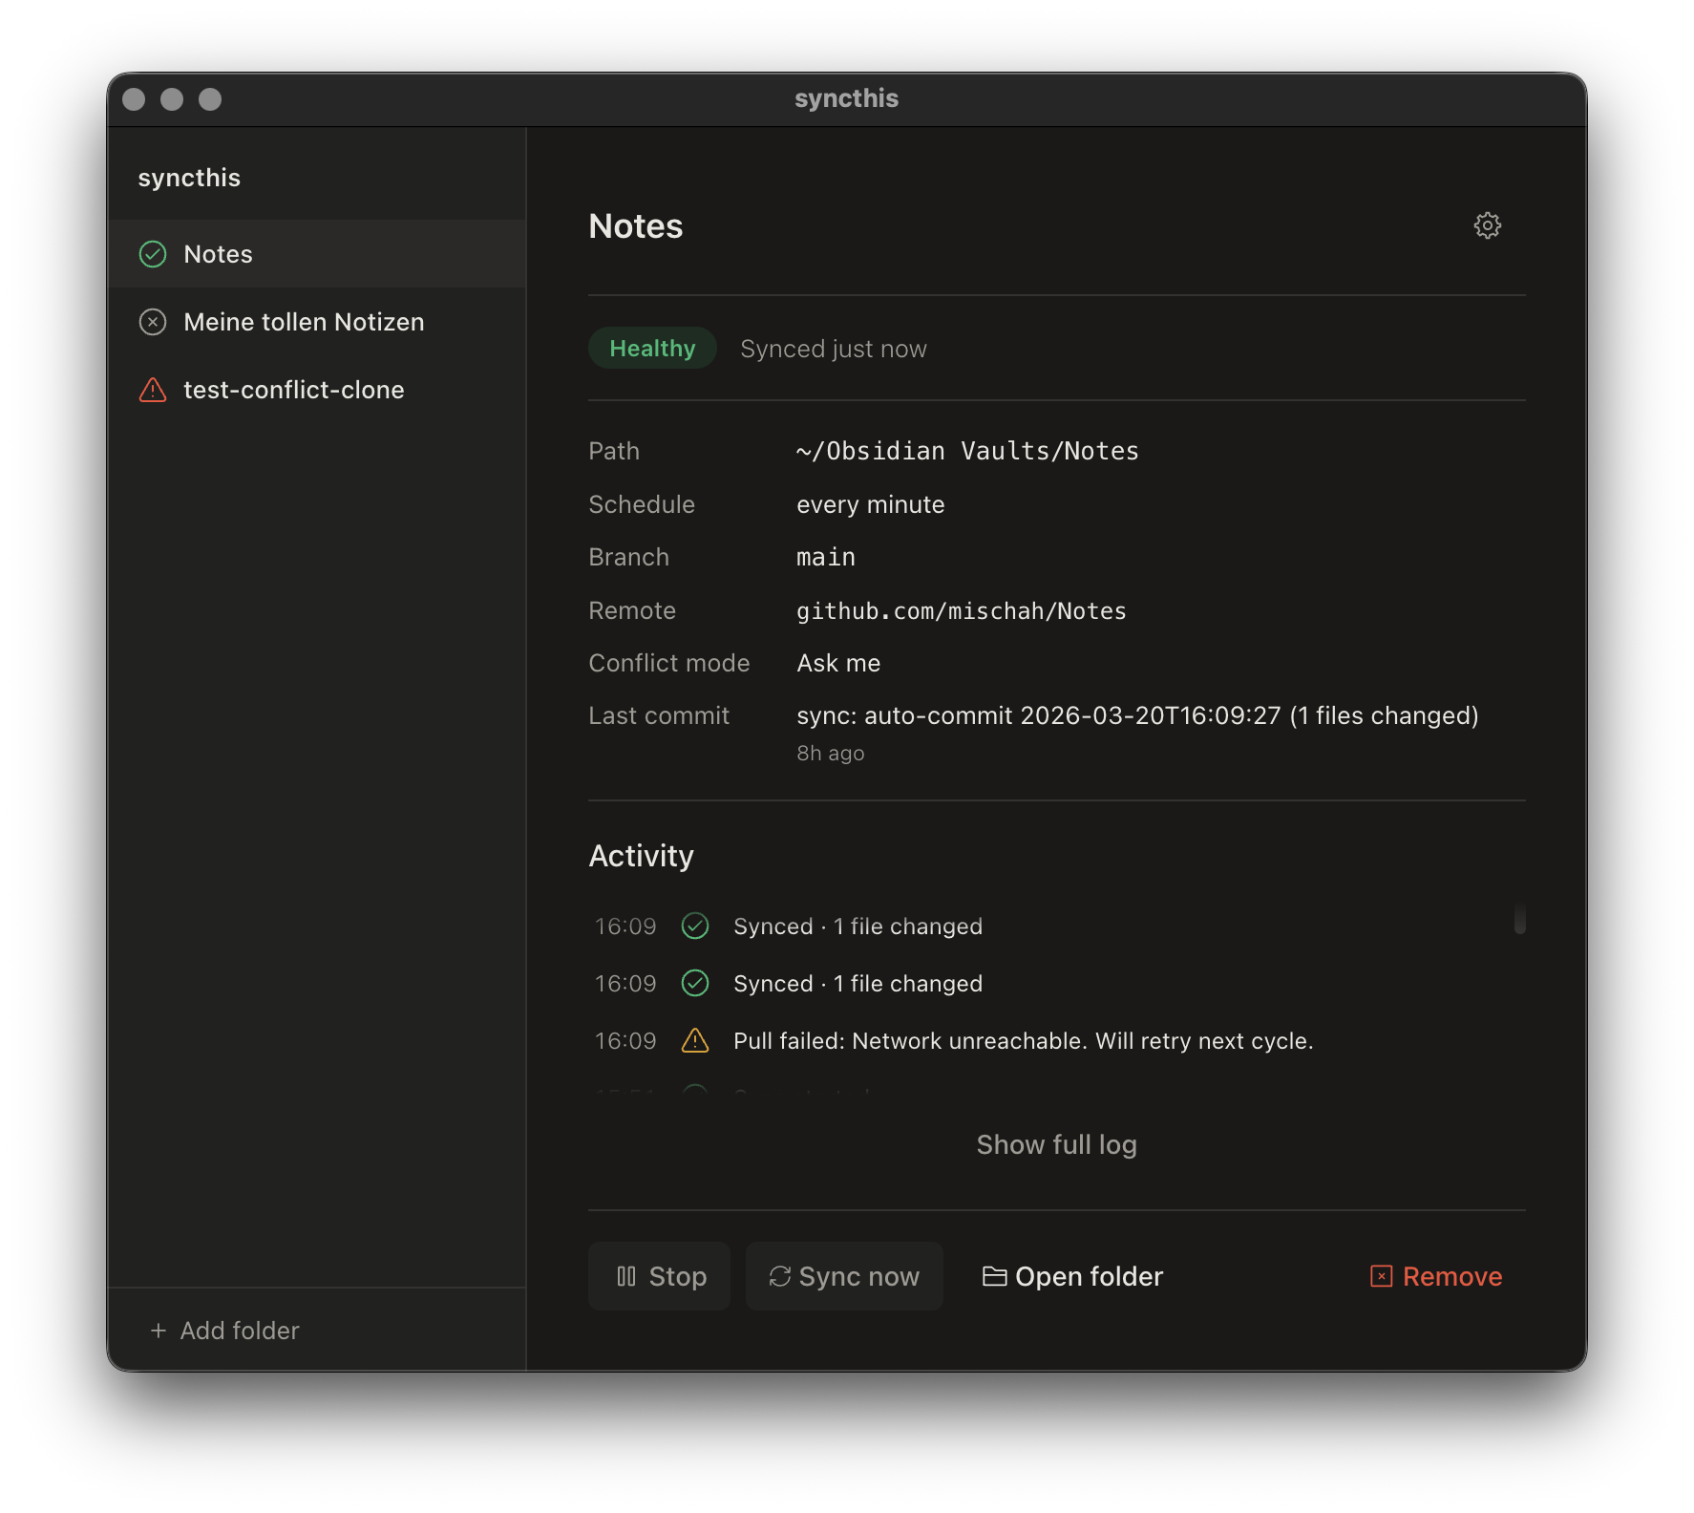The image size is (1694, 1513).
Task: Click the synced check icon on first activity entry
Action: [695, 926]
